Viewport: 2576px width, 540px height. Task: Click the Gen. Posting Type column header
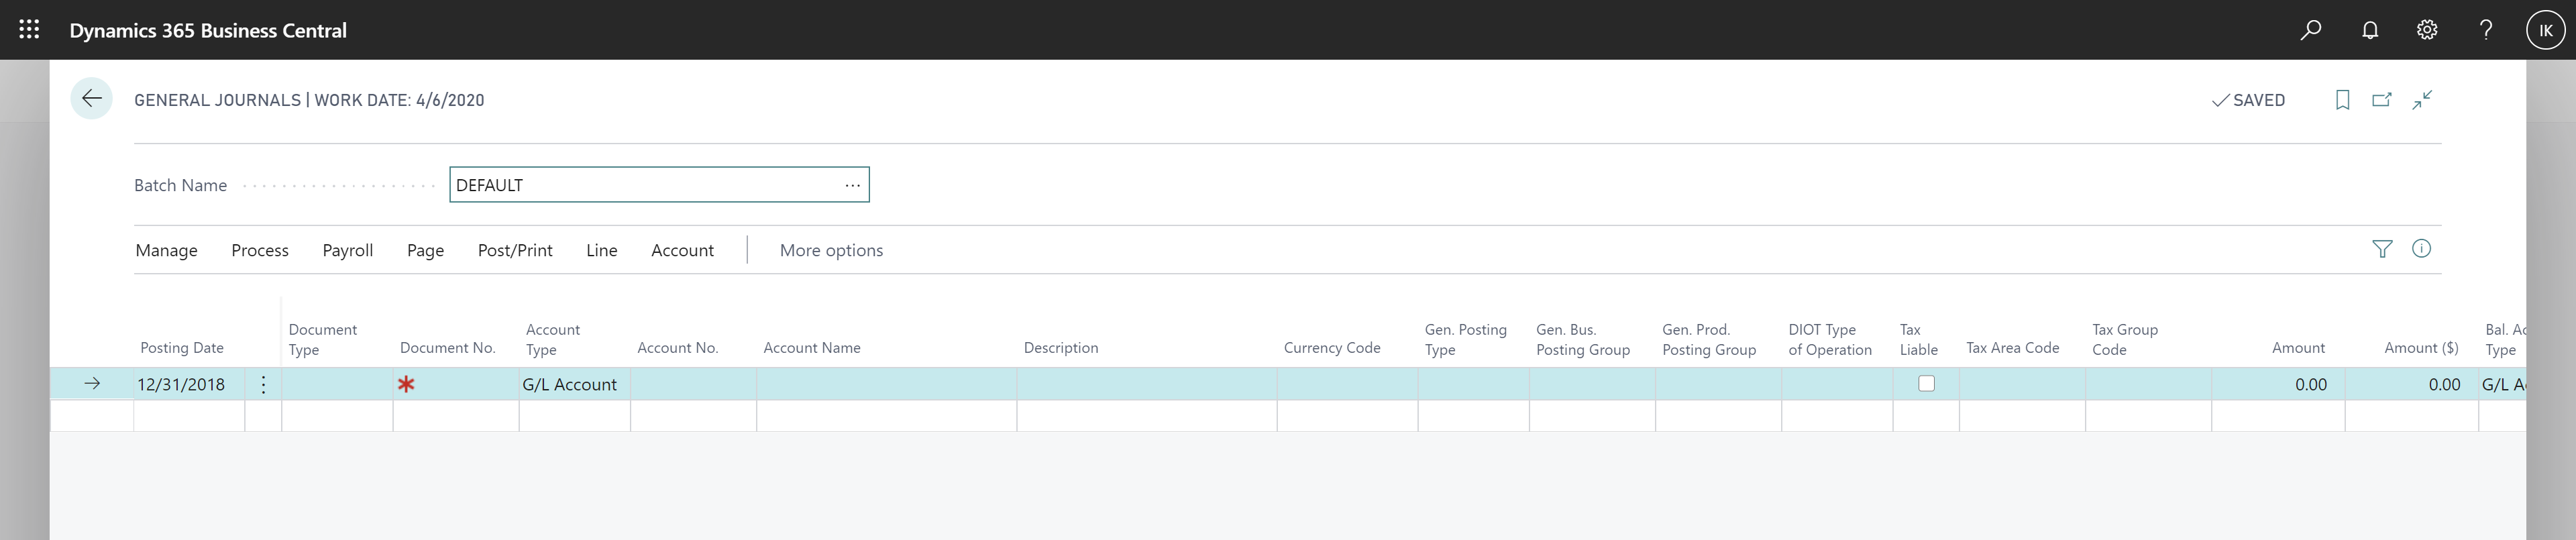point(1465,339)
